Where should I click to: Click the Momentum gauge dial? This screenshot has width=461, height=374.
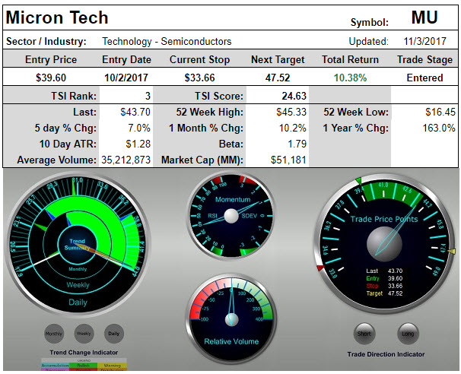tap(230, 216)
